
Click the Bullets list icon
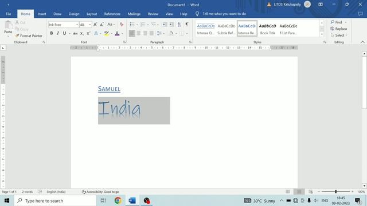point(132,25)
